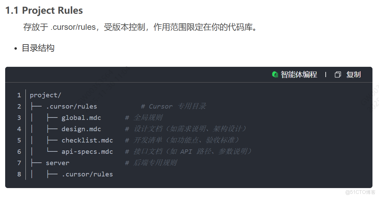Click the checklist.mdc entry in the tree
This screenshot has width=379, height=198.
click(87, 140)
